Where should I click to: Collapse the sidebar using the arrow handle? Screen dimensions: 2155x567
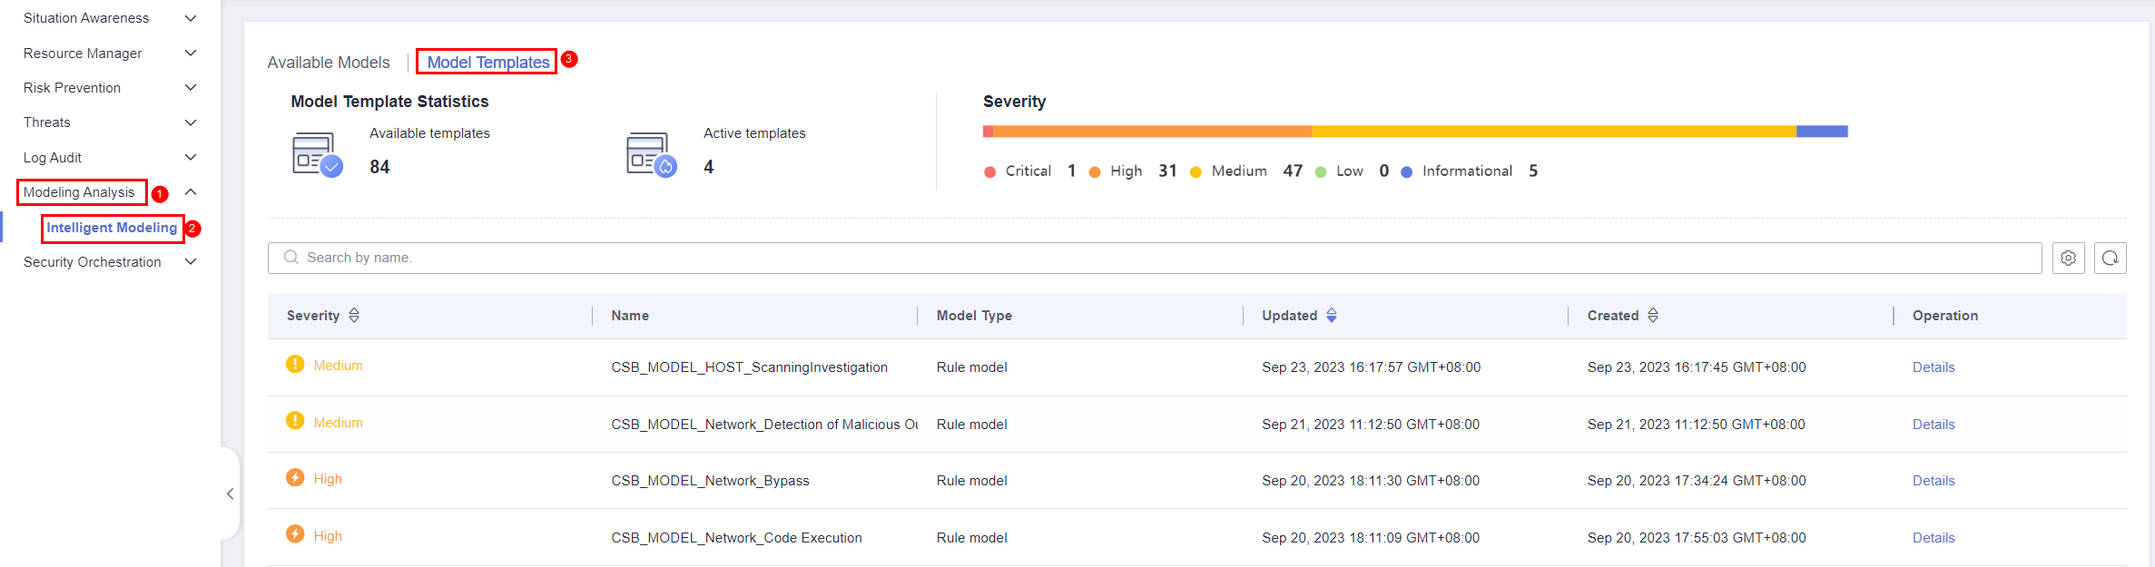pos(230,494)
